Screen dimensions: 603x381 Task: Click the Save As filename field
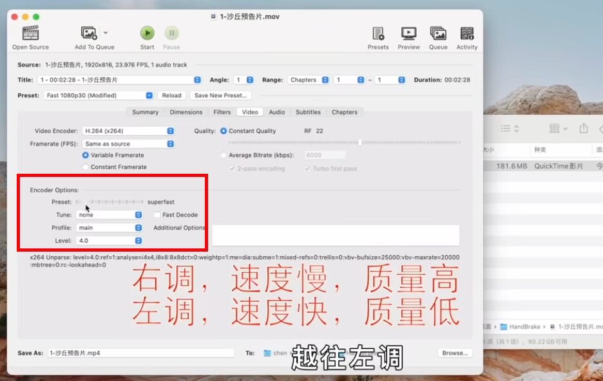pos(140,353)
